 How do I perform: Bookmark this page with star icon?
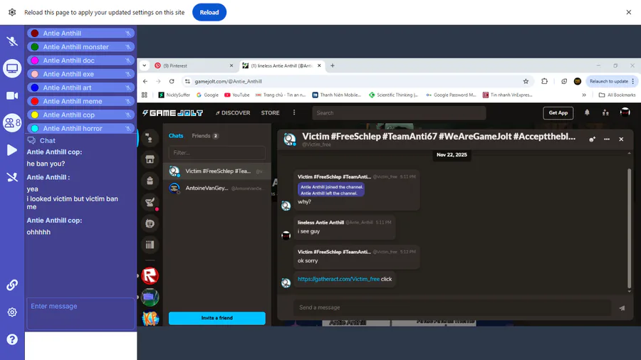(x=526, y=81)
